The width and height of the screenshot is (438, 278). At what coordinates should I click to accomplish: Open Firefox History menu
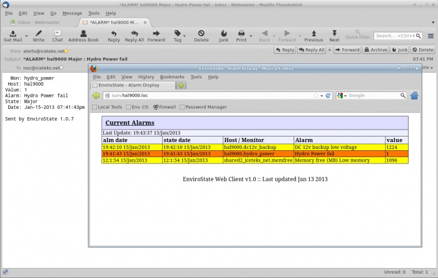point(146,77)
